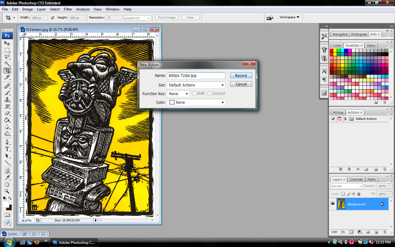Viewport: 395px width, 247px height.
Task: Toggle dialog control for Default Actions
Action: tap(339, 119)
